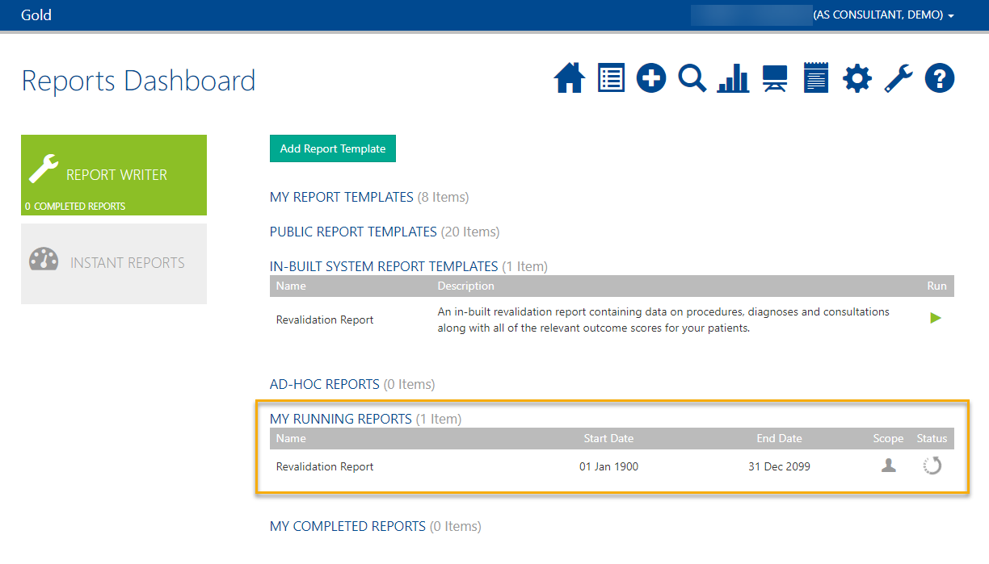This screenshot has height=564, width=989.
Task: Open the notepad report icon
Action: 815,77
